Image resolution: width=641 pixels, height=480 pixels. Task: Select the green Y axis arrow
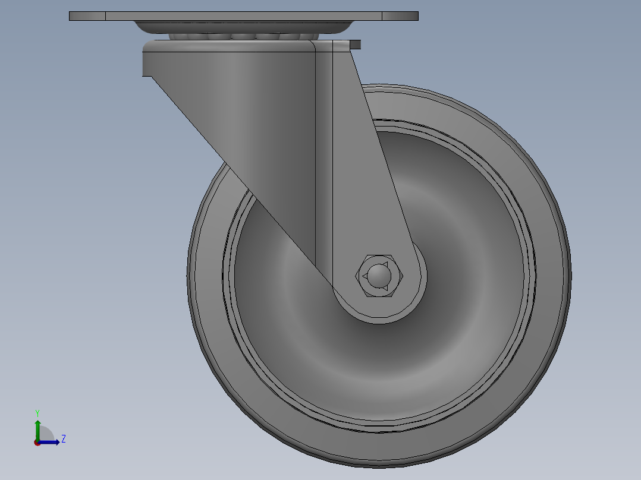pyautogui.click(x=37, y=430)
